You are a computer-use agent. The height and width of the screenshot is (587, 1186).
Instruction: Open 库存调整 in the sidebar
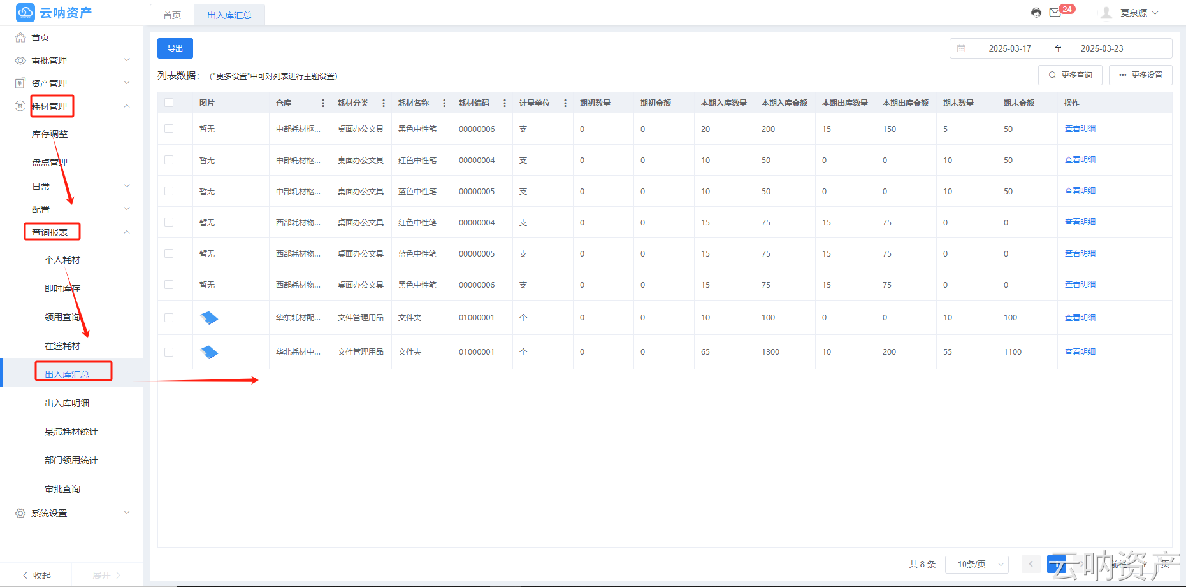pyautogui.click(x=50, y=134)
